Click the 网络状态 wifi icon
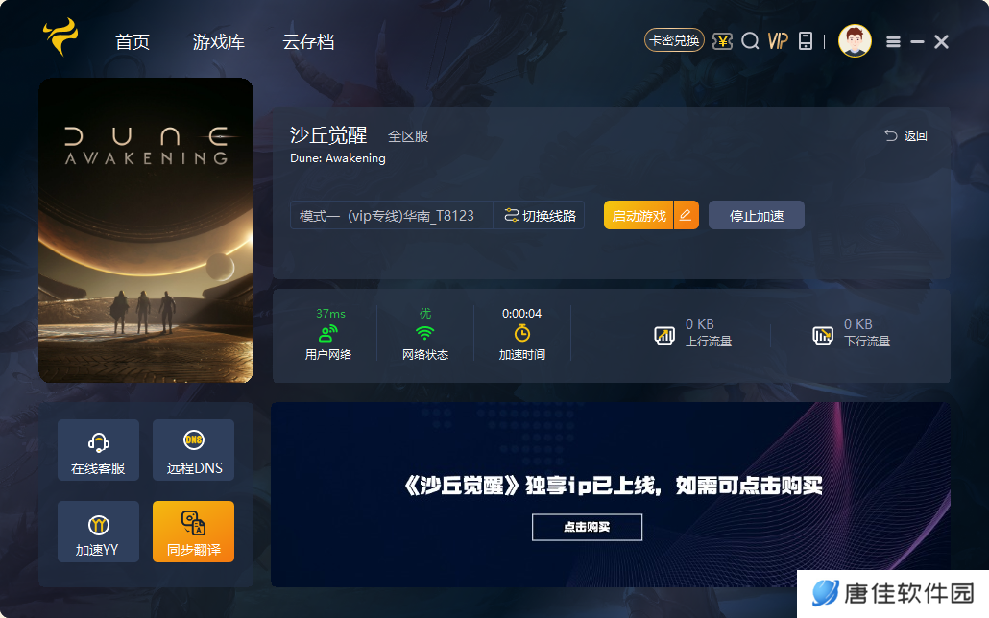The width and height of the screenshot is (989, 618). coord(425,333)
